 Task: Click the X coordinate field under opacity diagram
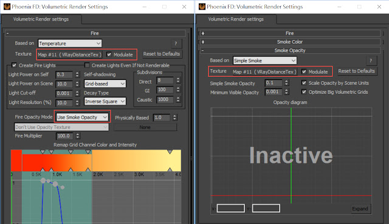point(231,208)
